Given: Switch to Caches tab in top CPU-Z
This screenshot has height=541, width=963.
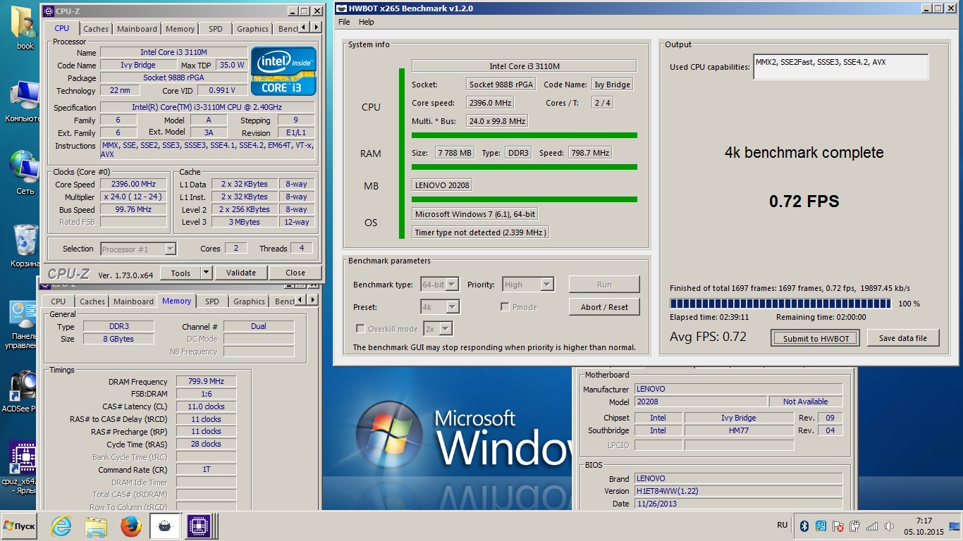Looking at the screenshot, I should (x=96, y=29).
